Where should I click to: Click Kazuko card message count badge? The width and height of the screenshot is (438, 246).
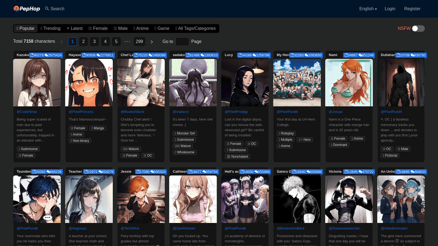tap(53, 55)
